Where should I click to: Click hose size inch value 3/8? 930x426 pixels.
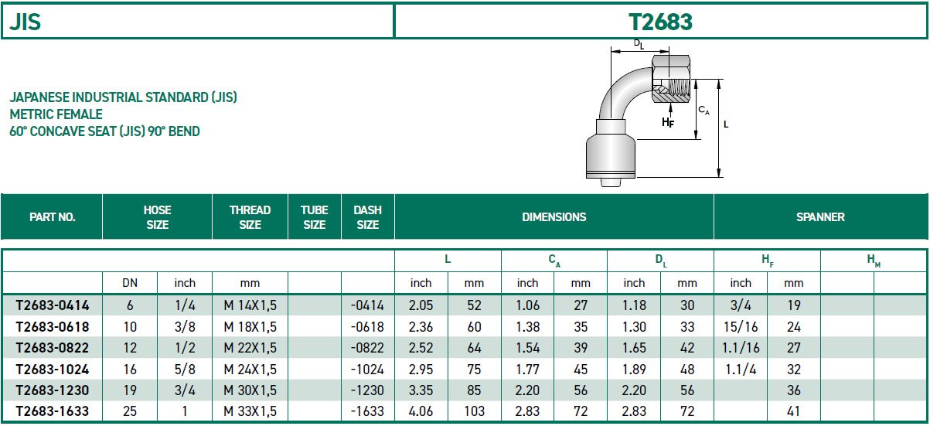coord(184,326)
